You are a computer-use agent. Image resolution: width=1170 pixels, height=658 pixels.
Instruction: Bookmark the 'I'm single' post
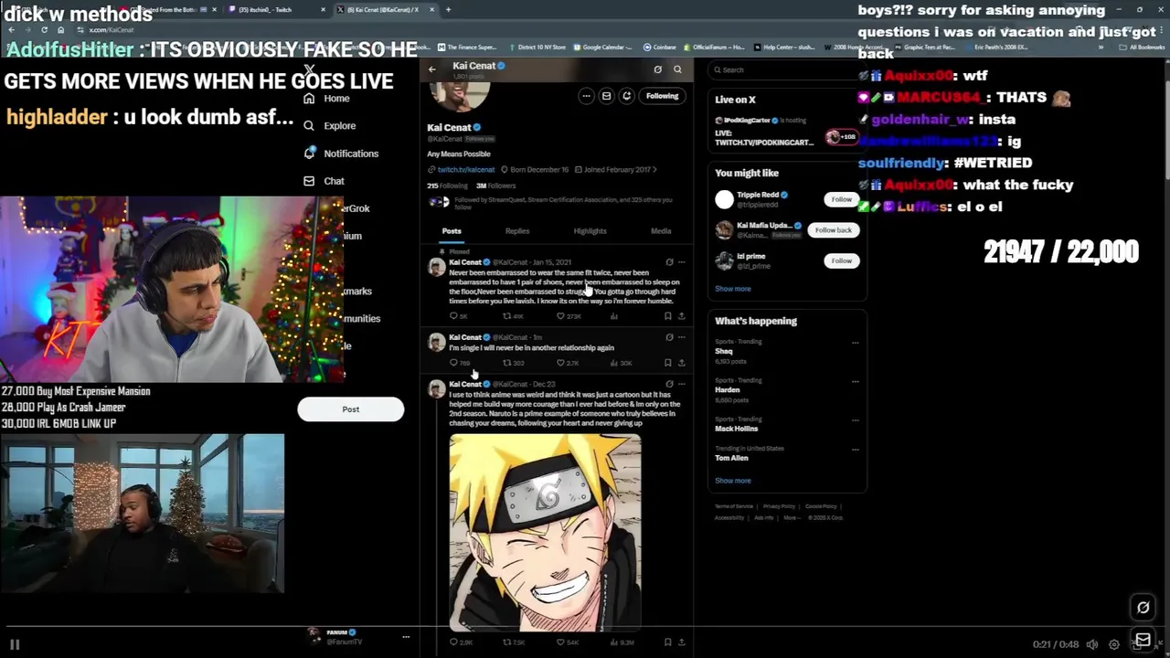[x=667, y=363]
